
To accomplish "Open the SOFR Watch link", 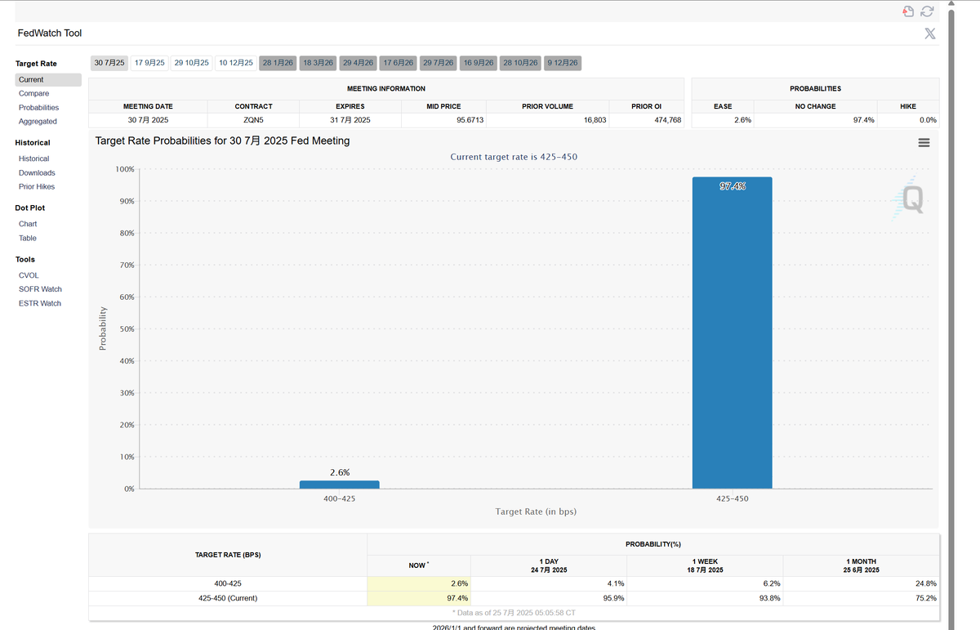I will click(40, 289).
